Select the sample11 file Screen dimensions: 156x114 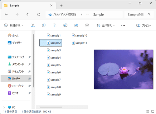click(79, 43)
